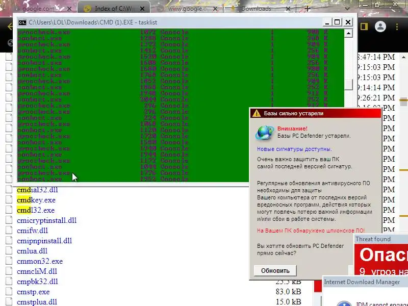Open the cmmon32.exe link
408x306 pixels.
[x=40, y=261]
